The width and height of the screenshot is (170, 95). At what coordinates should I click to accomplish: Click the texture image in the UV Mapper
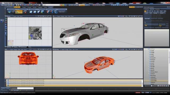[x=35, y=33]
